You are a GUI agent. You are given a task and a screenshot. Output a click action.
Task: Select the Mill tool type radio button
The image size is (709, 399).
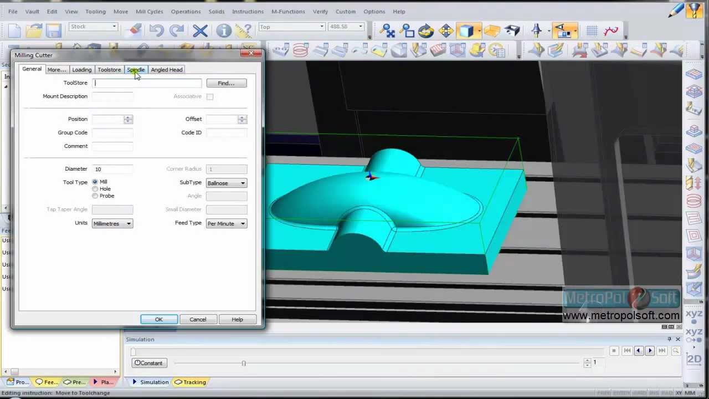pos(95,182)
